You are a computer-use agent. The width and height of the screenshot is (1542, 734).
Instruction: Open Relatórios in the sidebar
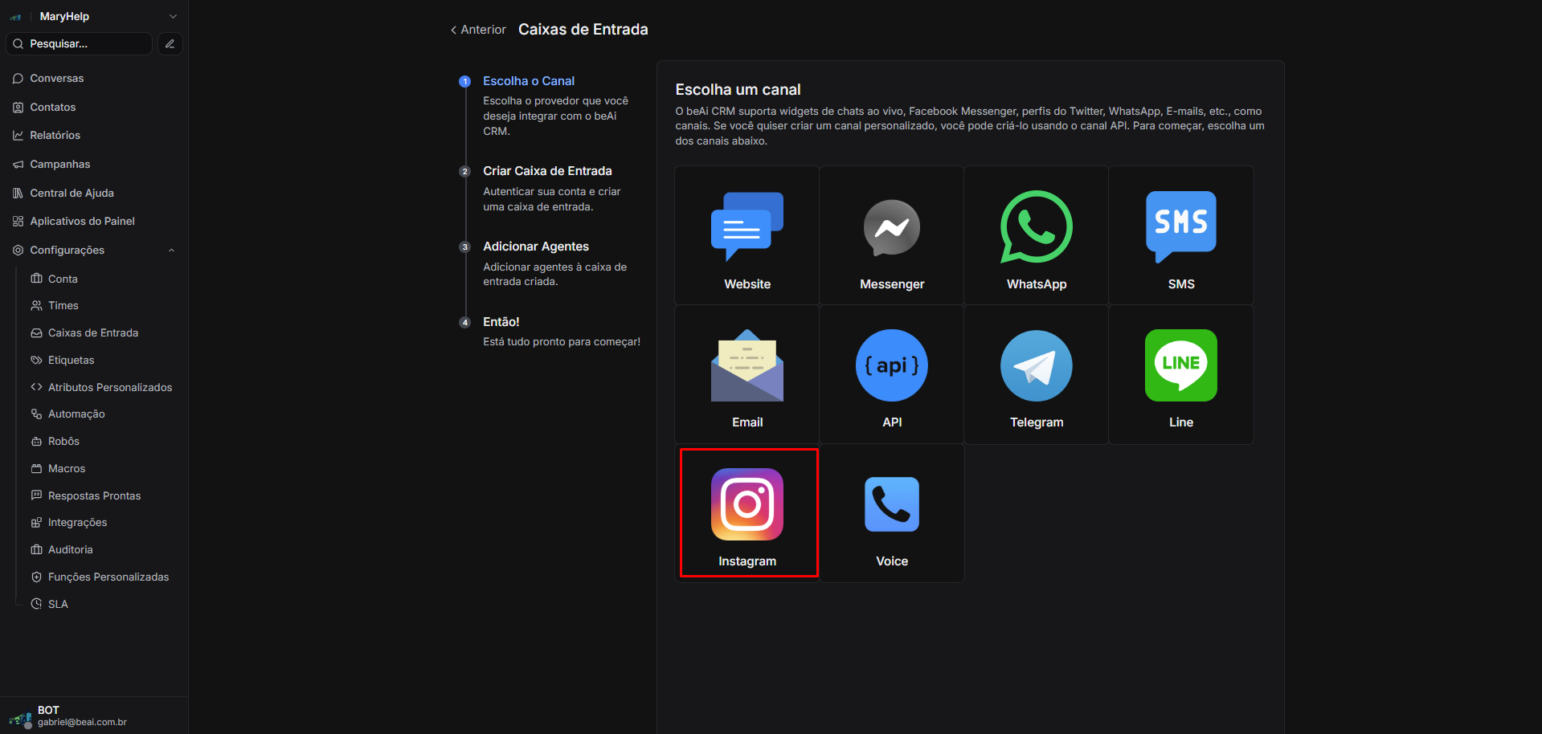click(x=55, y=136)
